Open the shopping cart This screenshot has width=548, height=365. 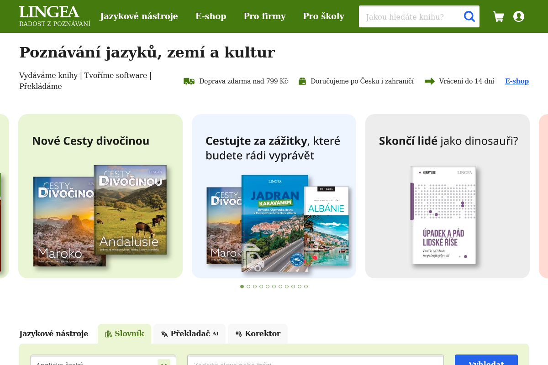499,16
